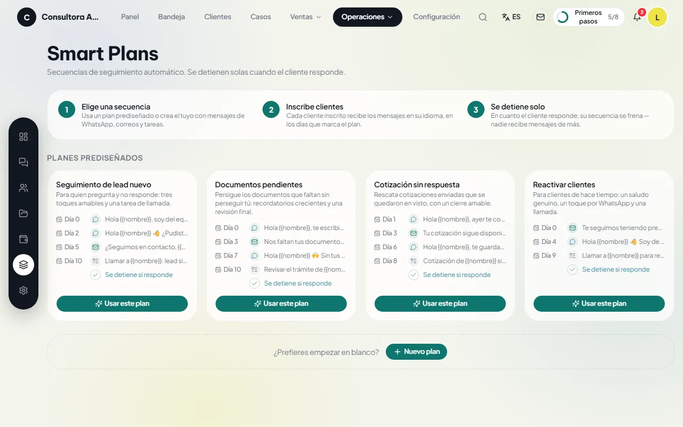Click email icon beside "Tu cotización sigue disponi..."
Viewport: 683px width, 427px height.
[x=414, y=233]
